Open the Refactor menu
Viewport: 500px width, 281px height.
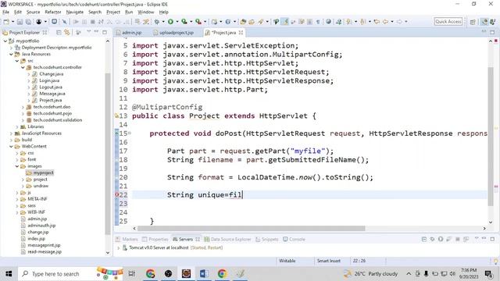(53, 12)
